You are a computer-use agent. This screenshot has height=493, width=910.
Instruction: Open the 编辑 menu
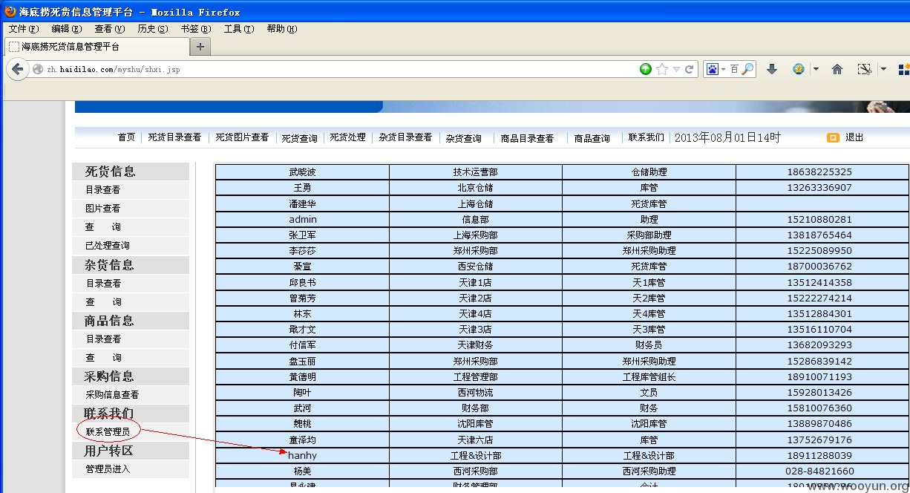(66, 29)
